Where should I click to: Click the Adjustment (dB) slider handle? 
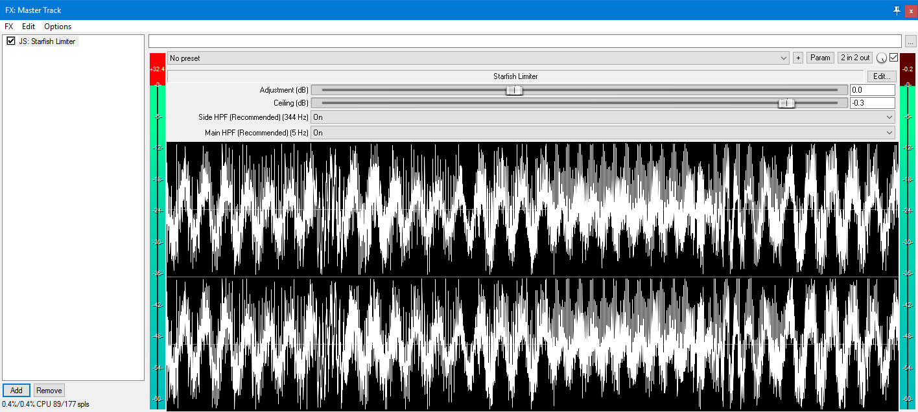514,90
